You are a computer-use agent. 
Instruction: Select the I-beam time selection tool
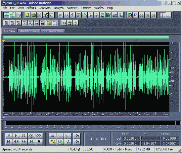[163, 15]
